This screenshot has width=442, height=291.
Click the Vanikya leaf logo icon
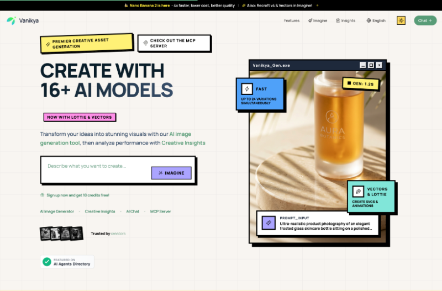(x=11, y=20)
